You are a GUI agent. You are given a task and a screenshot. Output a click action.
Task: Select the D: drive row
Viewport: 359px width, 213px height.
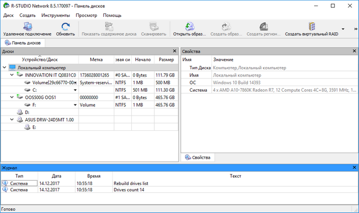(x=89, y=112)
